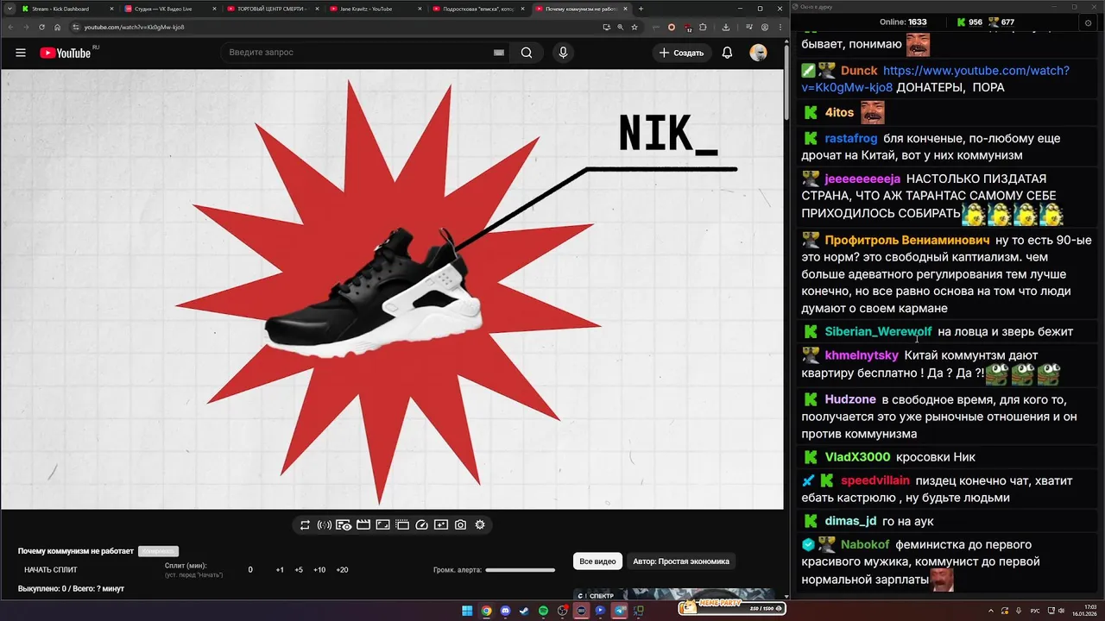Reload the page in Chrome
Screen dimensions: 1105x621
click(41, 27)
